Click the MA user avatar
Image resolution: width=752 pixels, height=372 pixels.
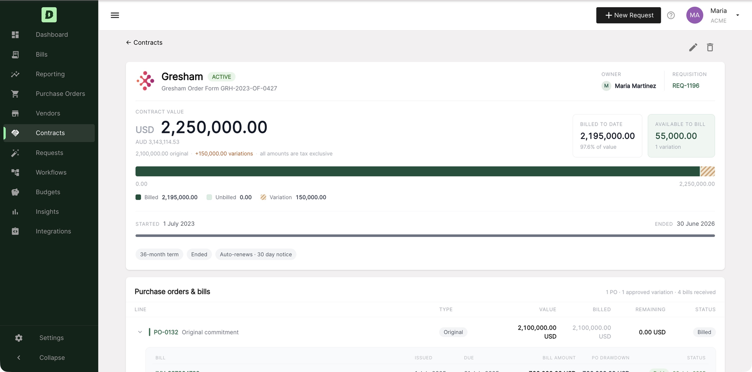coord(695,15)
